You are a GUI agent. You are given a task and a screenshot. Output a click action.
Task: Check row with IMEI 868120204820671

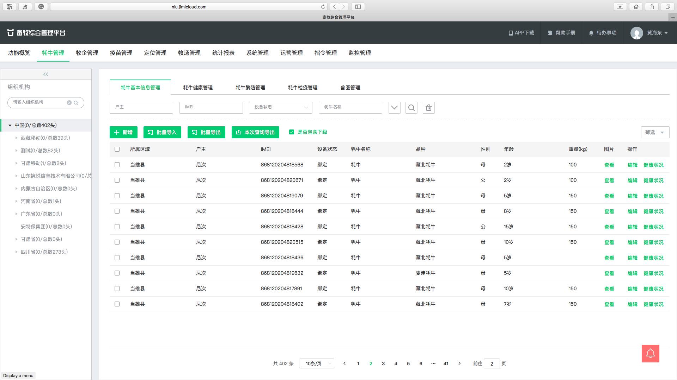pyautogui.click(x=117, y=180)
